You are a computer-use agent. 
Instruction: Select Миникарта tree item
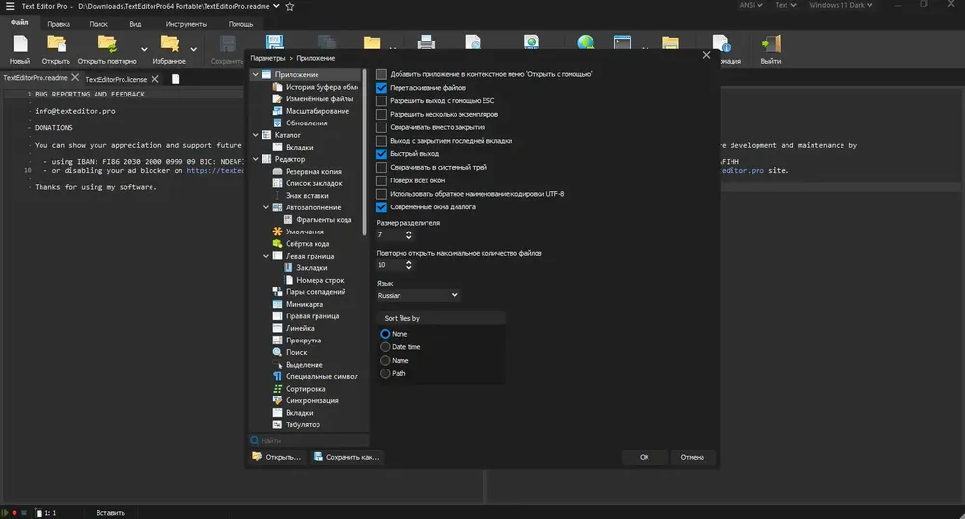(298, 304)
